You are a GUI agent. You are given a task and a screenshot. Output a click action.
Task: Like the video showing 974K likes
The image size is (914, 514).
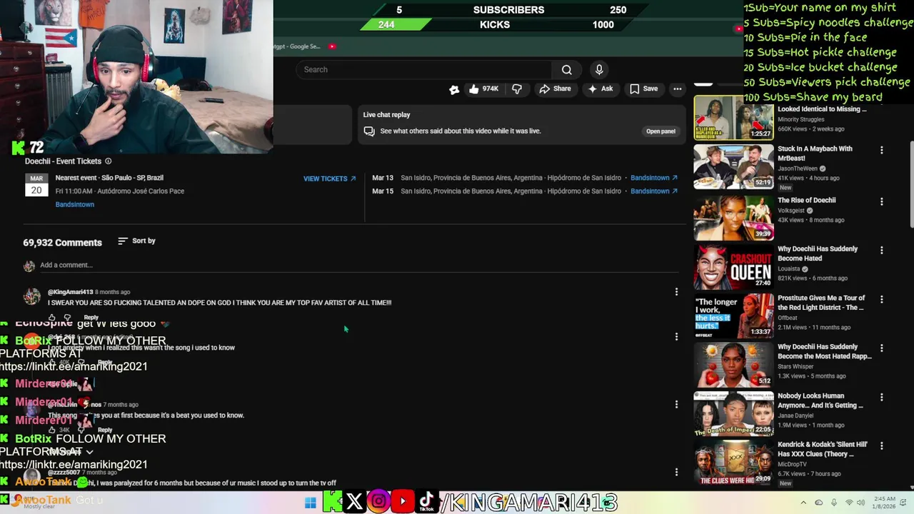[x=483, y=89]
